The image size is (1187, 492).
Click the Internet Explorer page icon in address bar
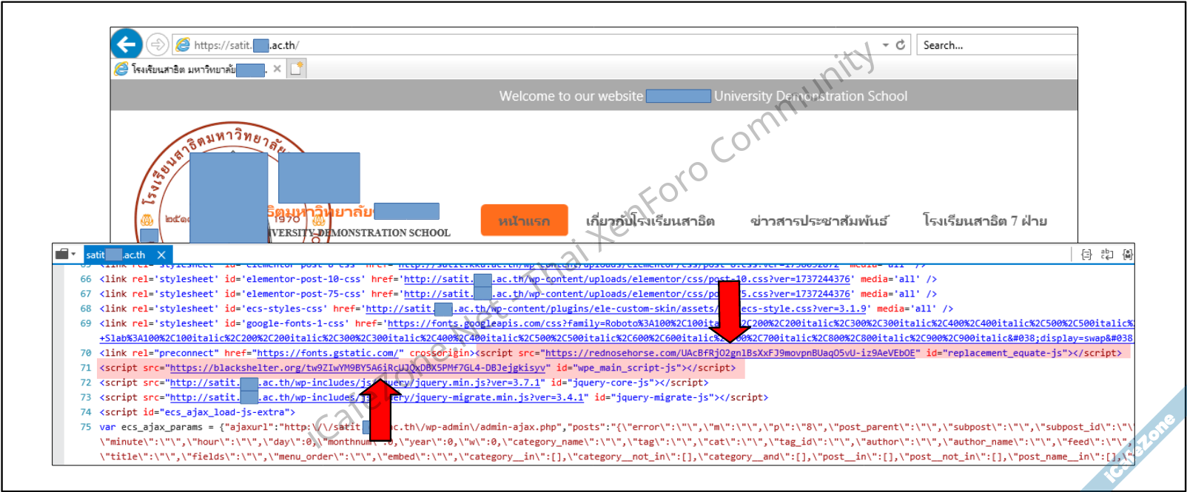tap(183, 45)
